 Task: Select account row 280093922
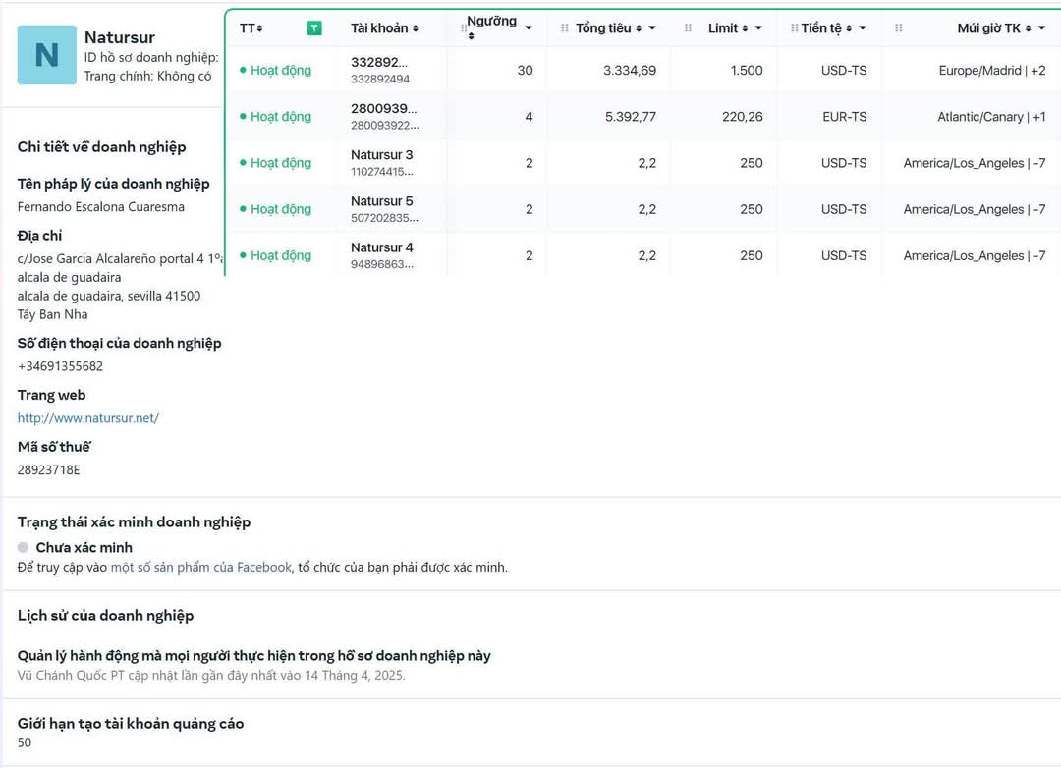click(x=642, y=117)
